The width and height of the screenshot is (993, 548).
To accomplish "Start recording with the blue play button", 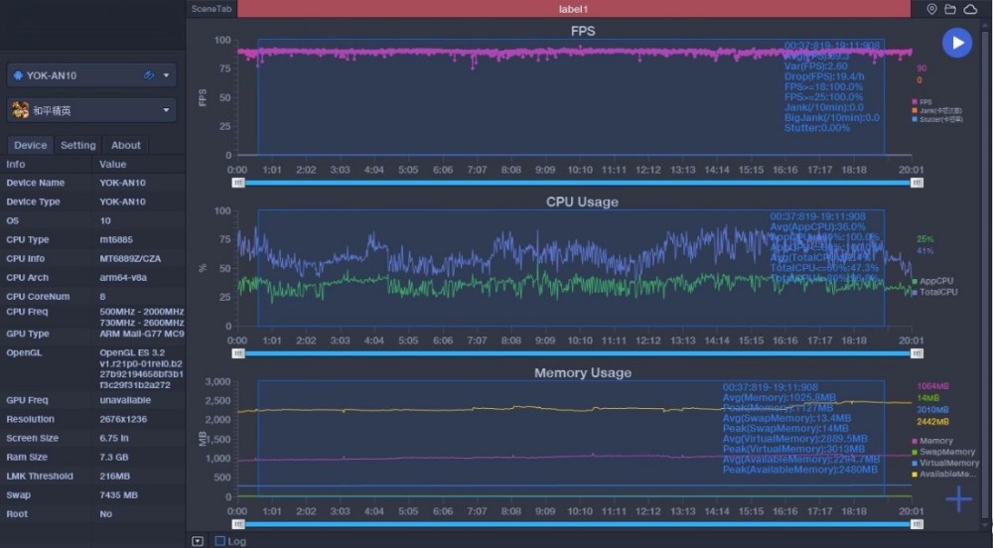I will [957, 43].
